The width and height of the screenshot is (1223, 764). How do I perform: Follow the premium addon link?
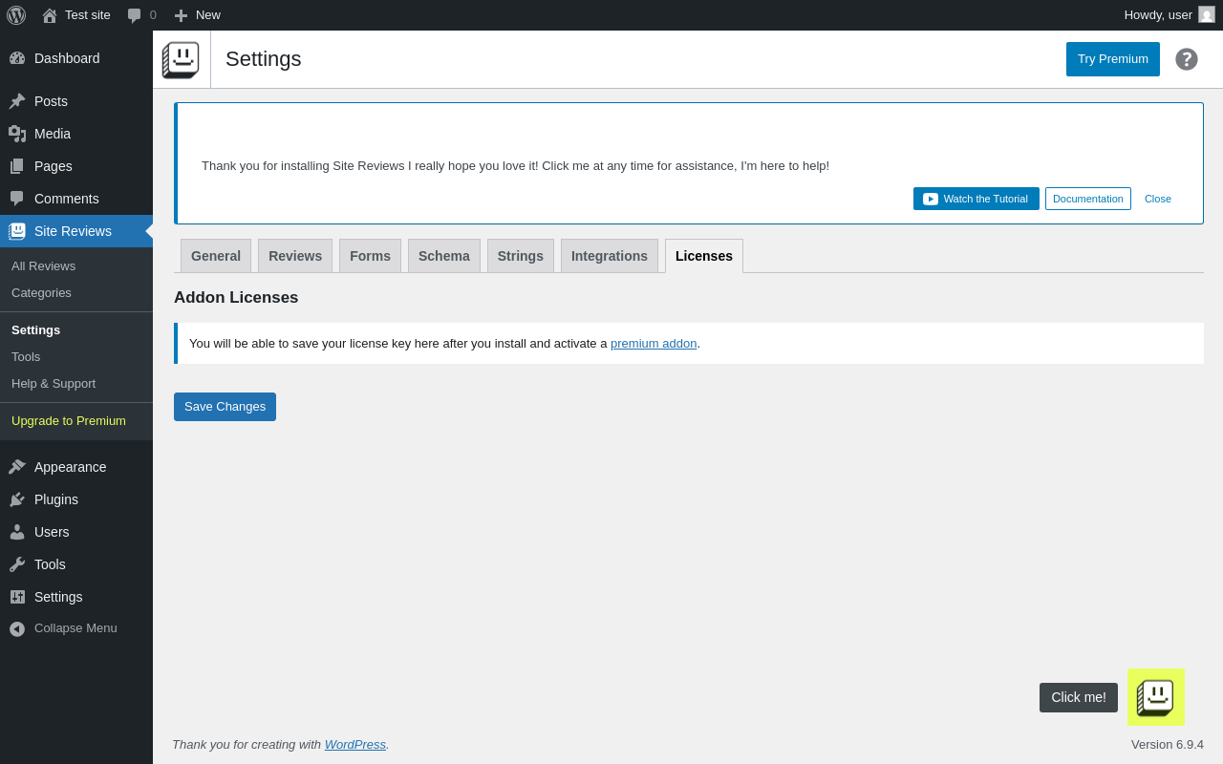tap(654, 344)
